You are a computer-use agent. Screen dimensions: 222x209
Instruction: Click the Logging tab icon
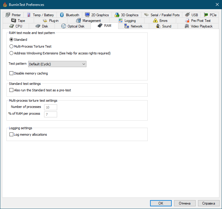[120, 20]
